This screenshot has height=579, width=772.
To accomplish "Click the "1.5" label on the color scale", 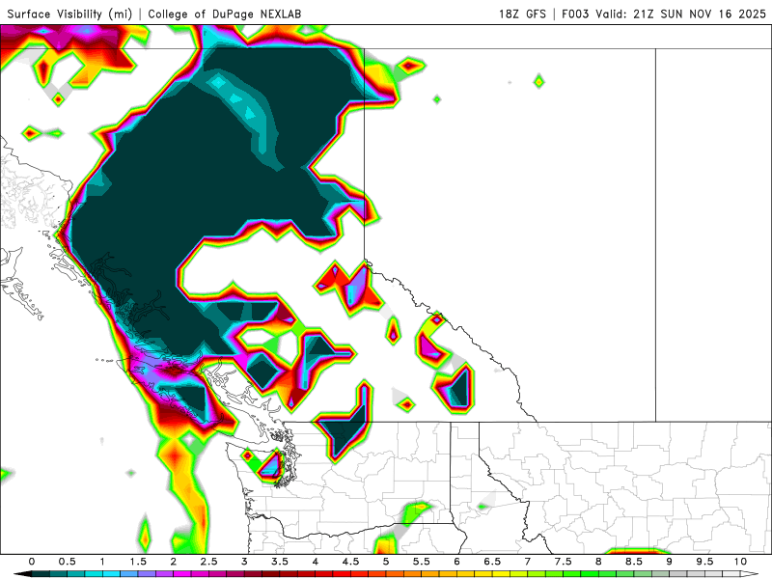I will point(138,562).
